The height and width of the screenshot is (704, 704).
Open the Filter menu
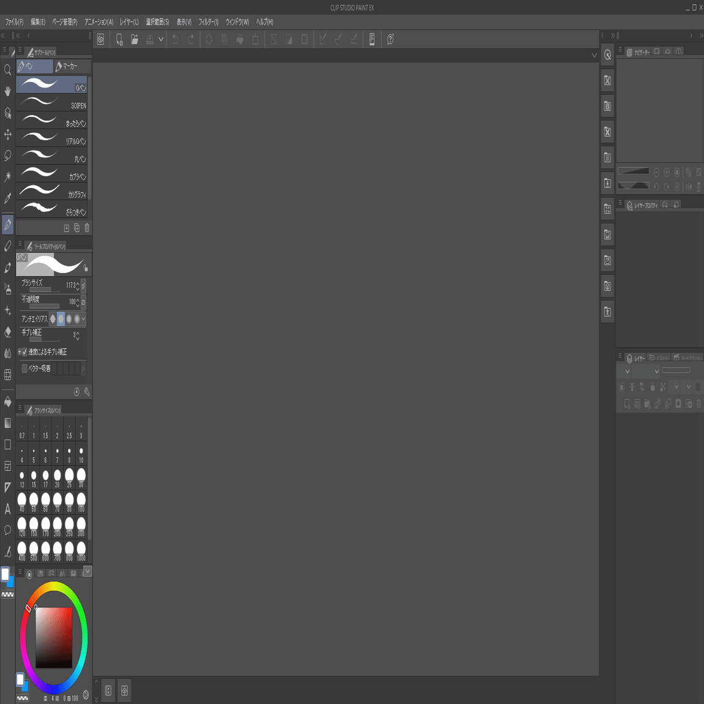(208, 22)
